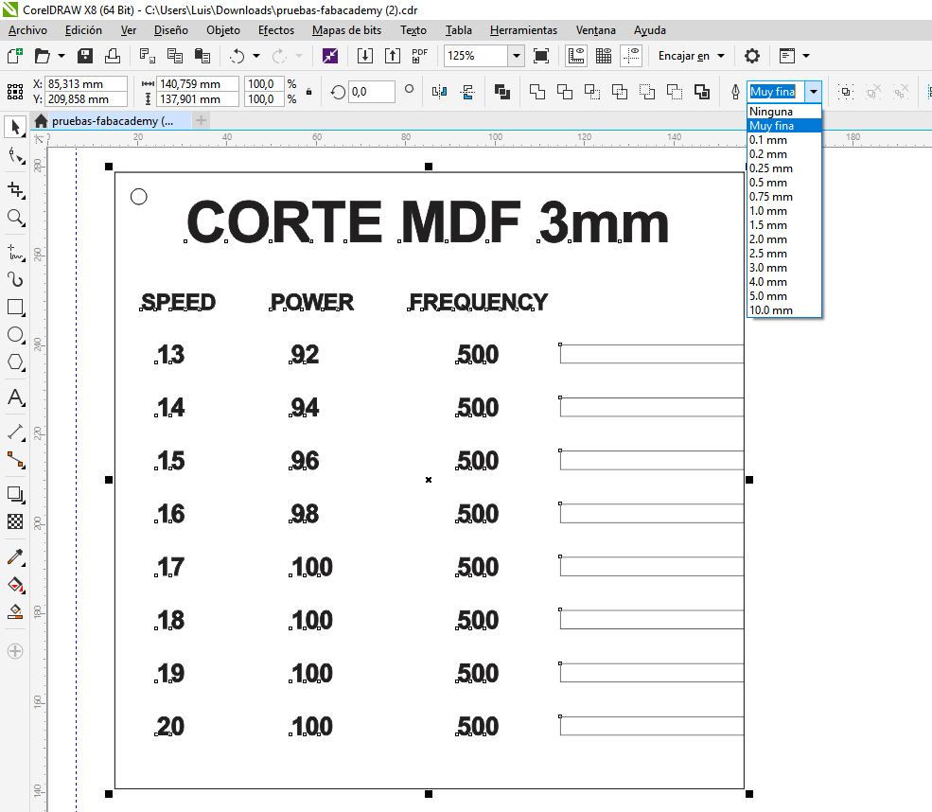Select the Crop tool
The width and height of the screenshot is (932, 812).
point(15,190)
